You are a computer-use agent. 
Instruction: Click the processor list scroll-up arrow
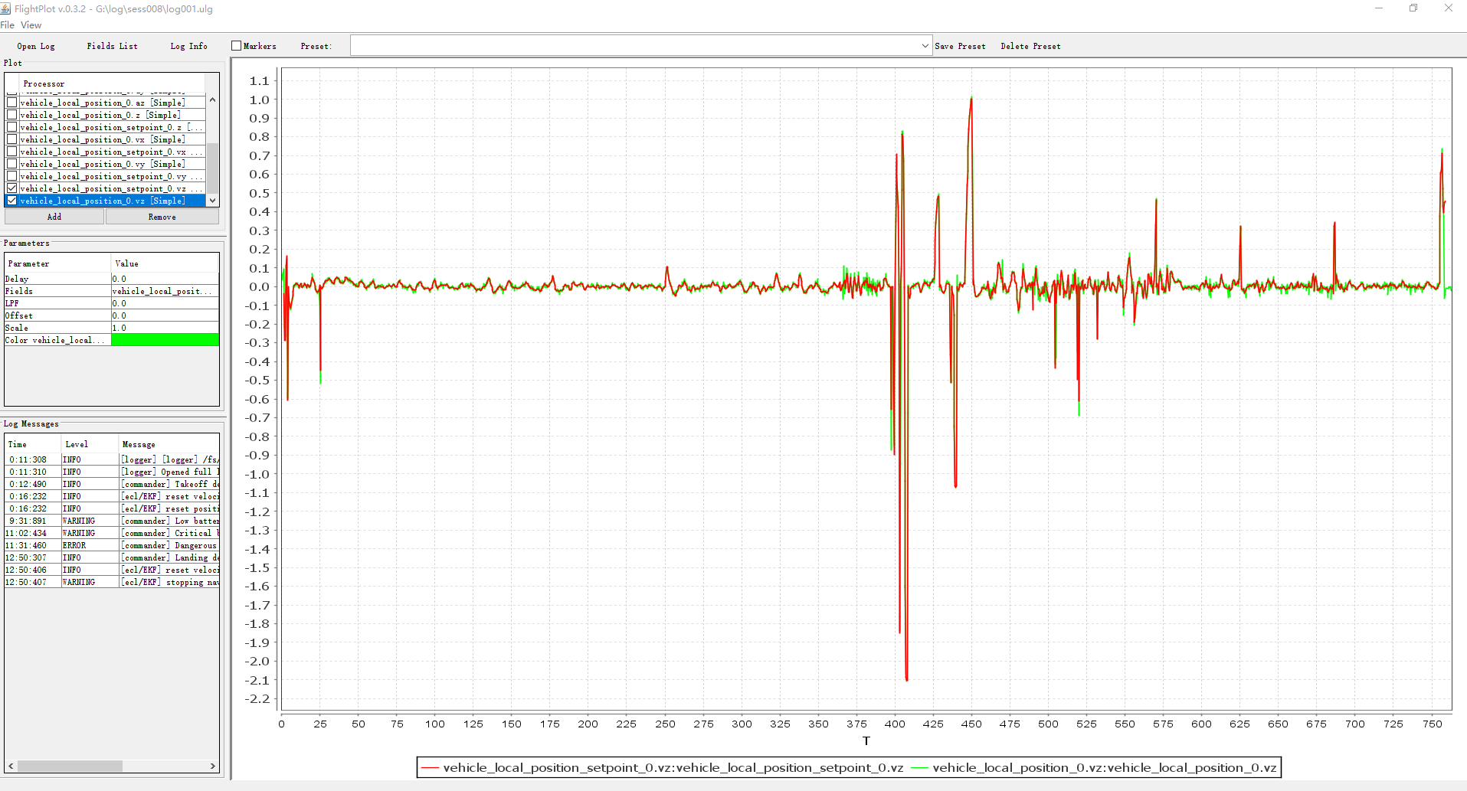pos(213,100)
